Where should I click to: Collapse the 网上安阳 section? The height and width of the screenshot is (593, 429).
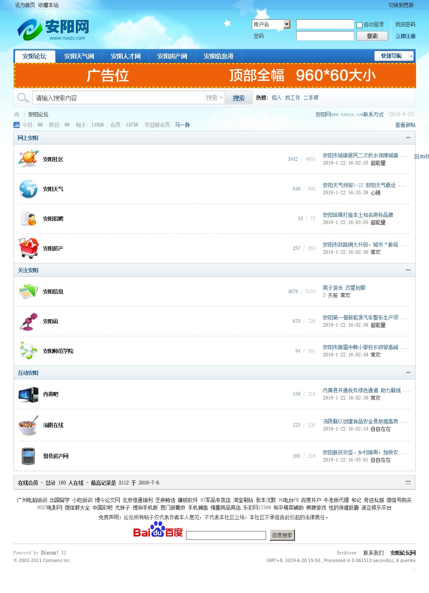tap(408, 138)
